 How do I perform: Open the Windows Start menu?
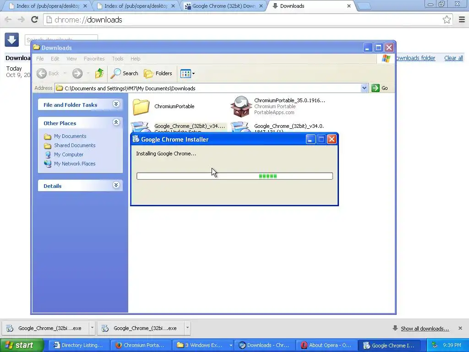coord(22,345)
